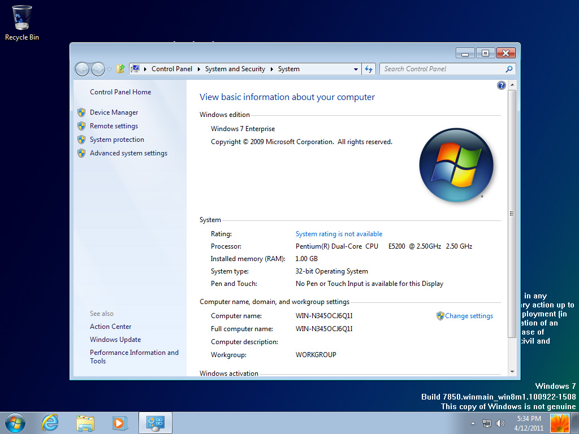Open the Start menu orb

point(15,423)
